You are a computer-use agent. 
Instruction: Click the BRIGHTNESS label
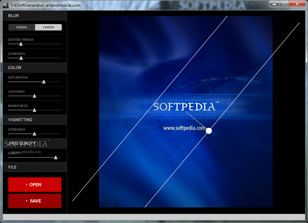[x=18, y=106]
